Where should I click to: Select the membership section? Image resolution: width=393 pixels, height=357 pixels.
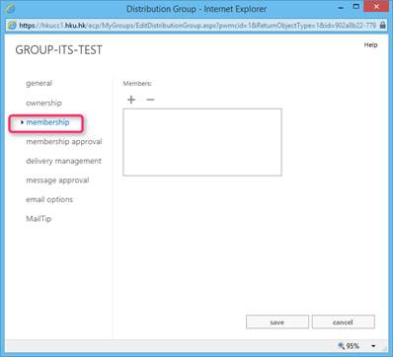coord(47,122)
